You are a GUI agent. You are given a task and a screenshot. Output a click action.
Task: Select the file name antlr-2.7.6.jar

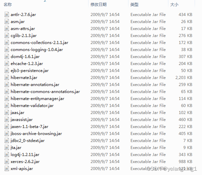tap(23, 15)
